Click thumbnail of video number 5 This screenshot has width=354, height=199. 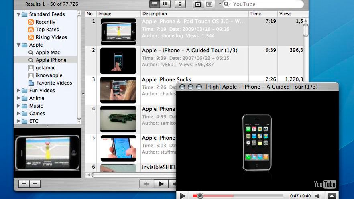coord(118,148)
